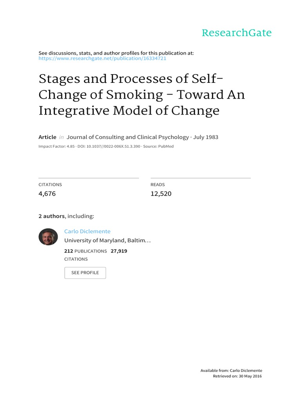The height and width of the screenshot is (402, 301).
Task: Click the 'Retrieved on: 30 May 2016' text
Action: [237, 376]
